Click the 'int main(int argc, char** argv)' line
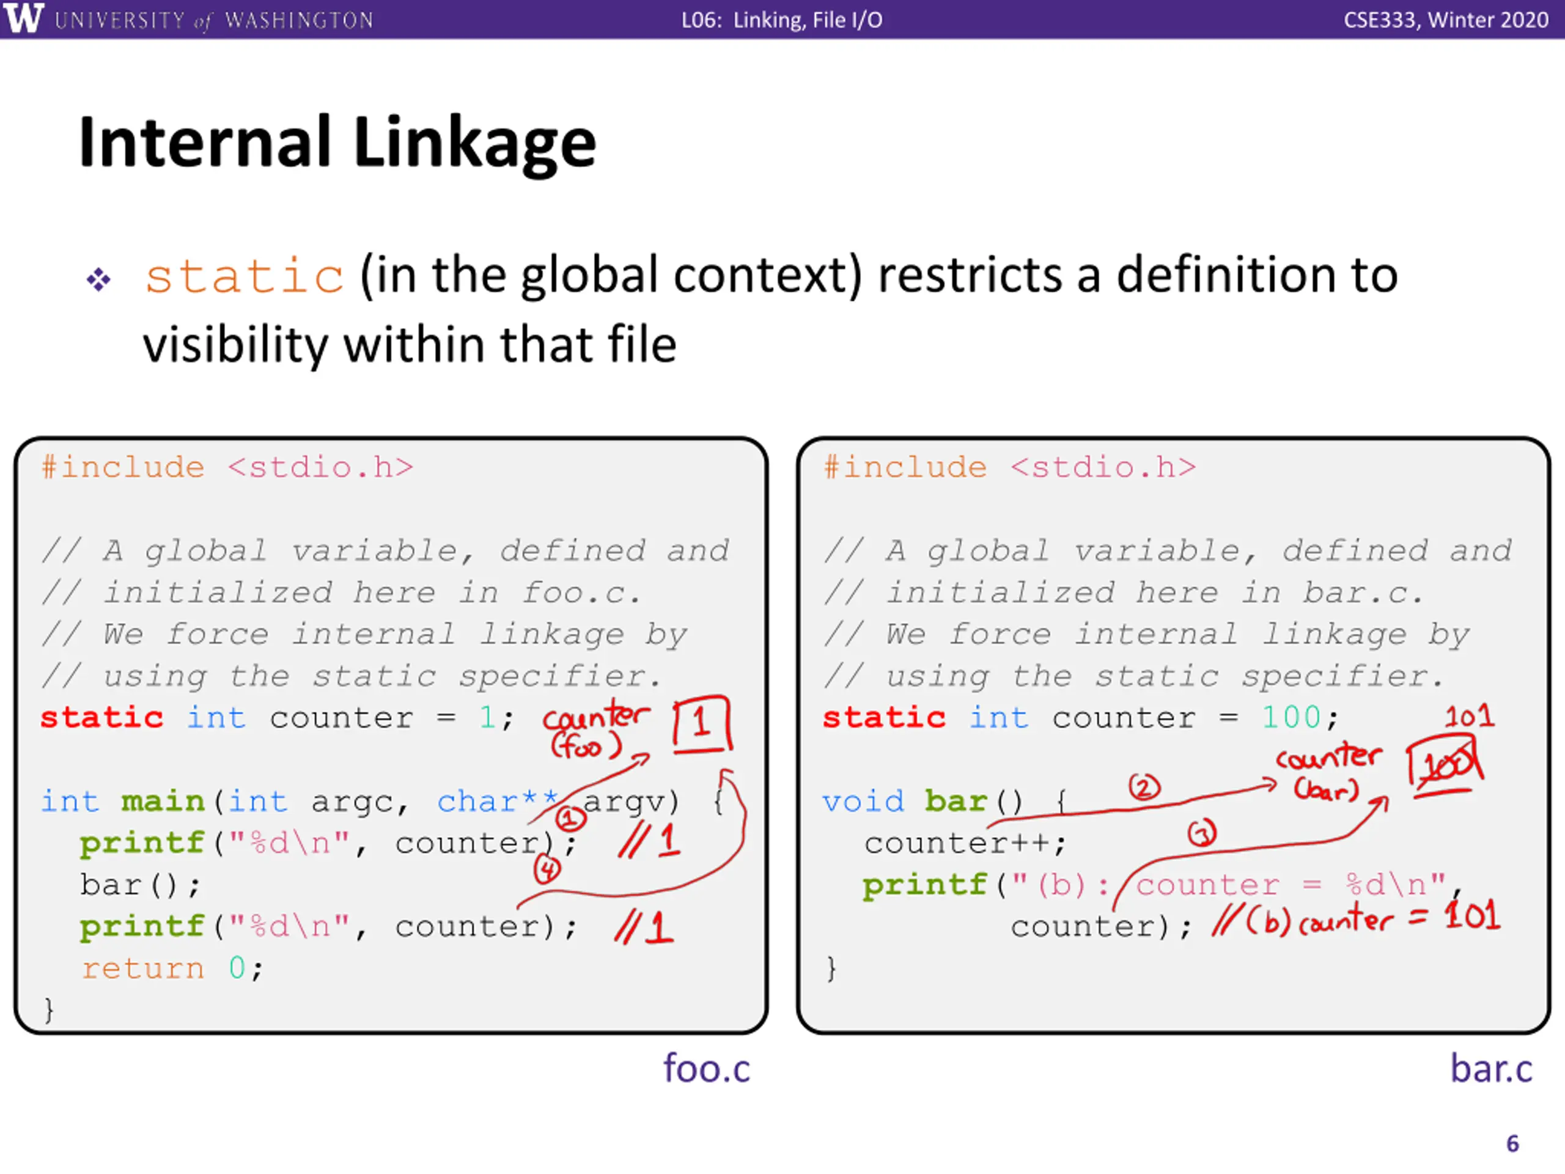The width and height of the screenshot is (1565, 1174). click(x=383, y=802)
